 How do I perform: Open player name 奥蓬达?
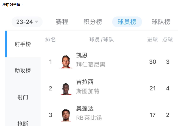[85, 108]
